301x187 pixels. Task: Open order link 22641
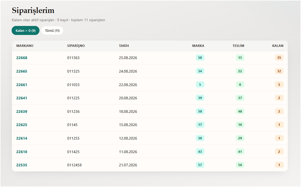22,98
